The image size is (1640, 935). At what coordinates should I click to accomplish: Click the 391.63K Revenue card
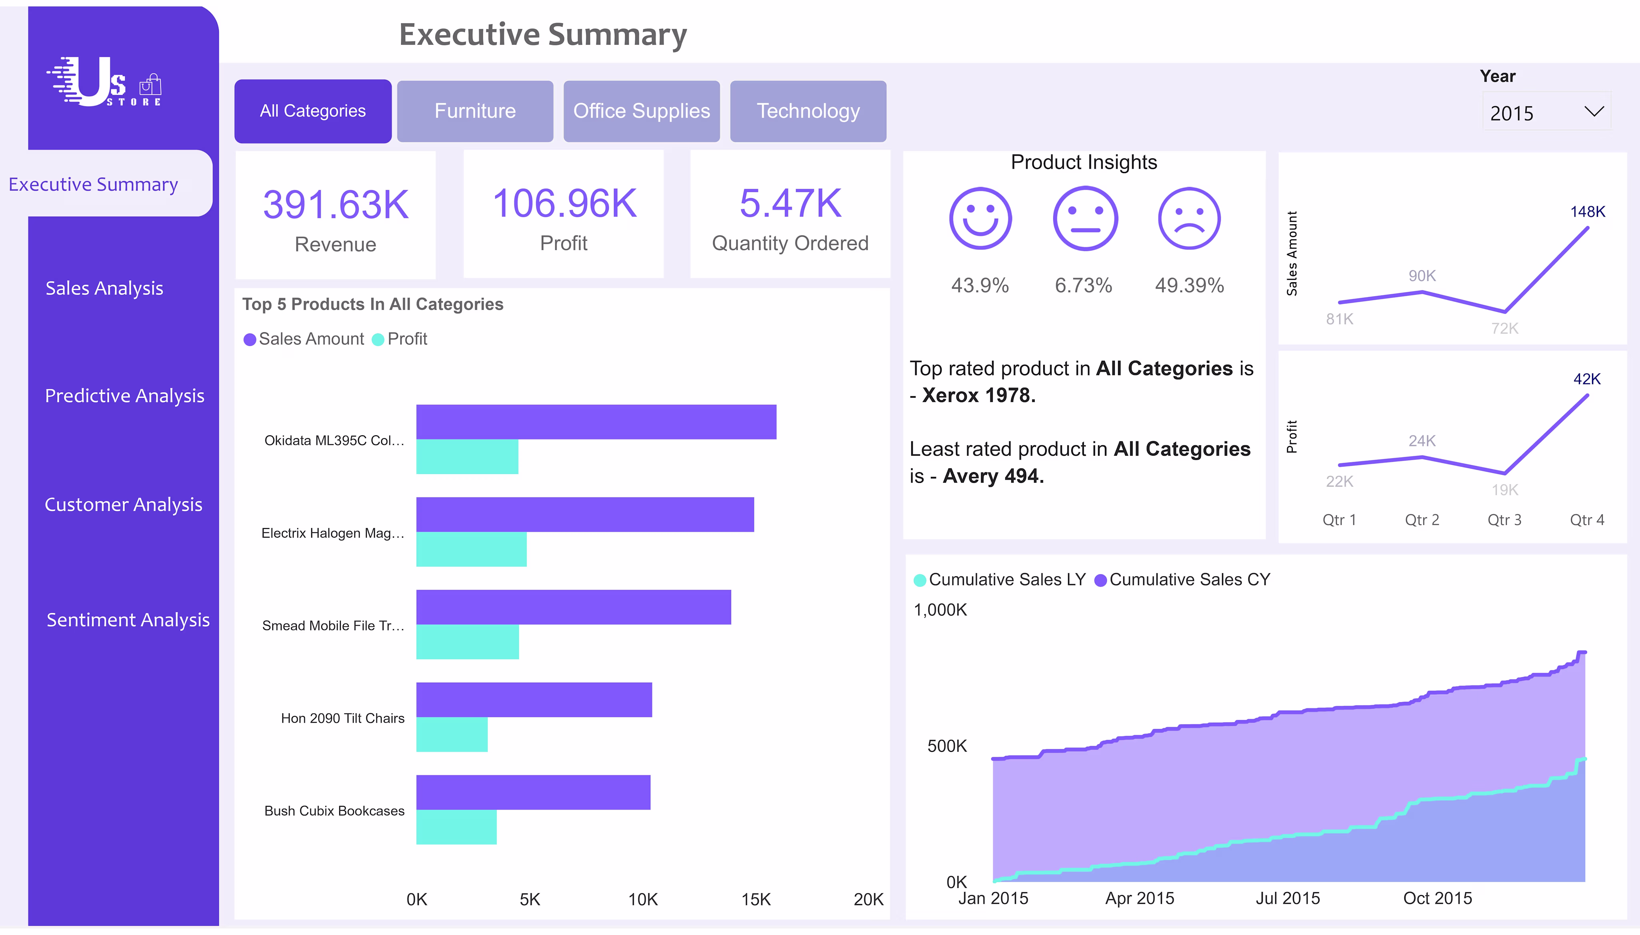point(335,215)
